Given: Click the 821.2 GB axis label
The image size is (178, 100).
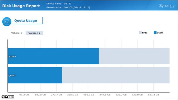Looking at the screenshot, I should (x=153, y=95).
